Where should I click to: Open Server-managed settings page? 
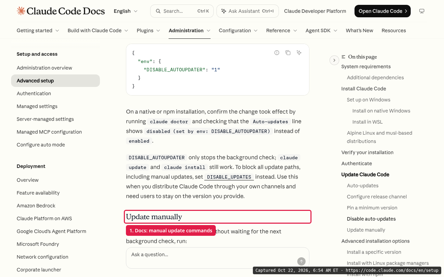45,119
